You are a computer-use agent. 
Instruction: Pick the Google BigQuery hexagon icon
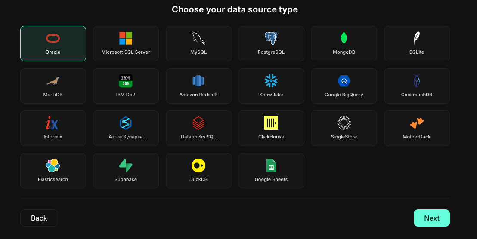(344, 81)
